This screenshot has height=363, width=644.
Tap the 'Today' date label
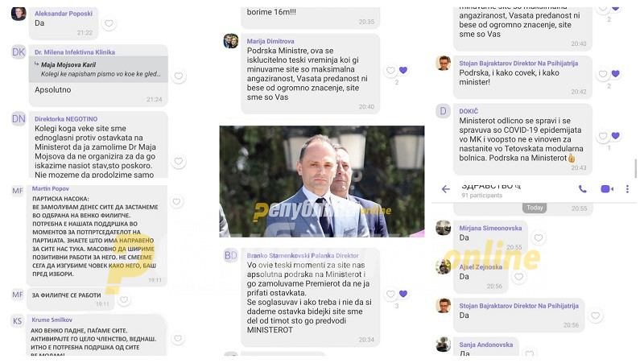click(x=535, y=208)
